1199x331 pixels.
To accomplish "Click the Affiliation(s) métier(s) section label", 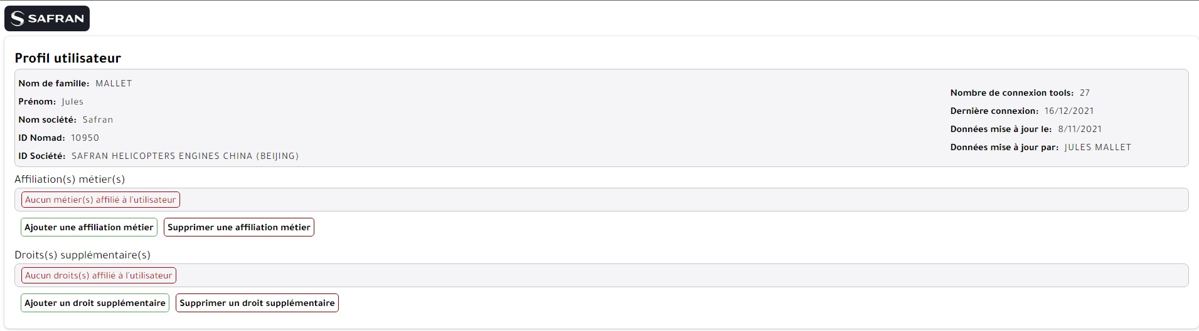I will click(x=70, y=179).
